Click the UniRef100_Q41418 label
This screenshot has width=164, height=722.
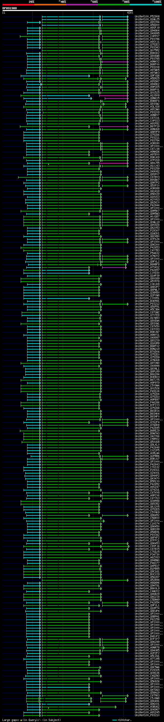147,191
